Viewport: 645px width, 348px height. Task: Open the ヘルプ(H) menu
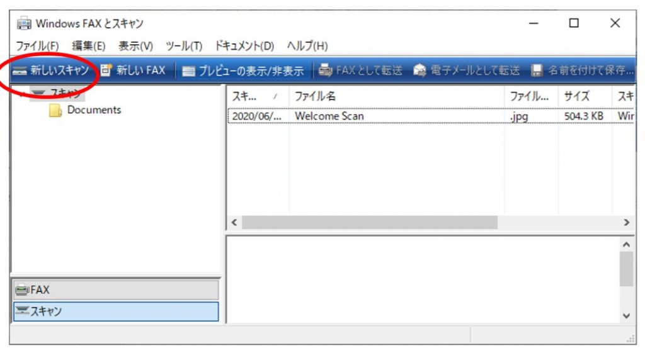tap(307, 45)
